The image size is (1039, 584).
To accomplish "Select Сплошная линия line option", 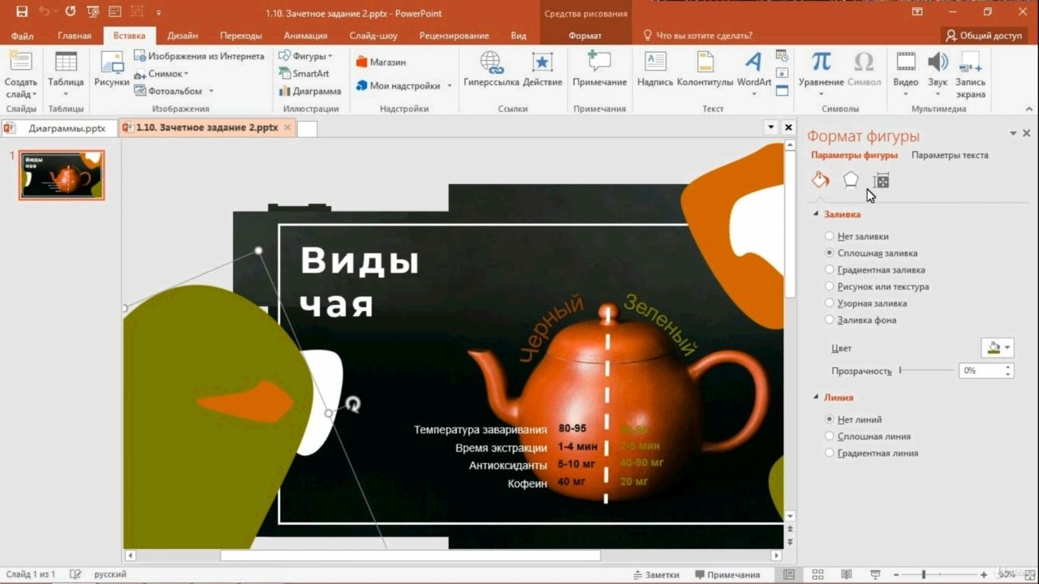I will (867, 436).
